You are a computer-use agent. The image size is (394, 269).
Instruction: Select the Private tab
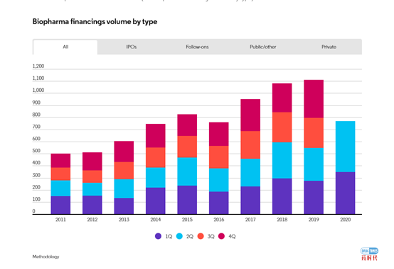(329, 47)
